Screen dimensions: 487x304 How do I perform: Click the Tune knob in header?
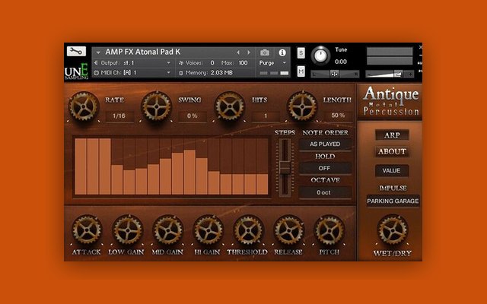[320, 55]
